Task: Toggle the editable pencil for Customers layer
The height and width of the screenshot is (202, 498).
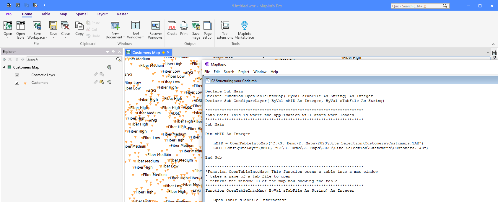Action: (x=95, y=82)
